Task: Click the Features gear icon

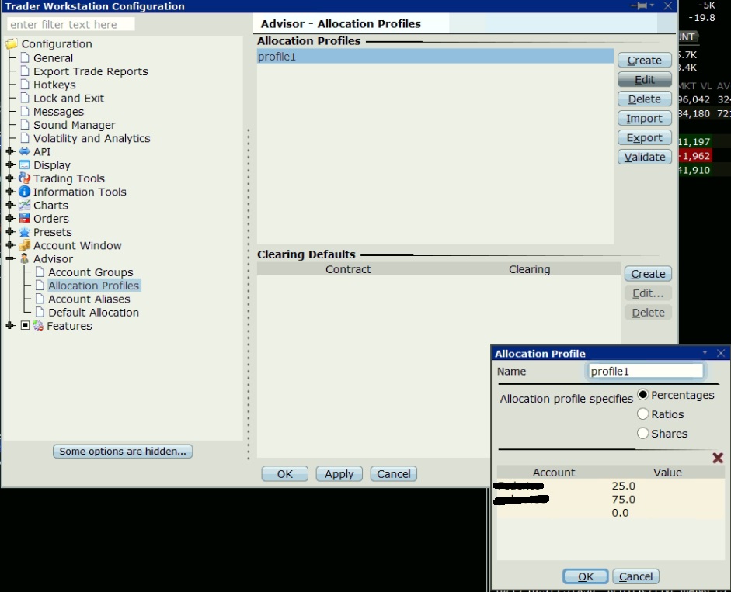Action: pyautogui.click(x=38, y=326)
